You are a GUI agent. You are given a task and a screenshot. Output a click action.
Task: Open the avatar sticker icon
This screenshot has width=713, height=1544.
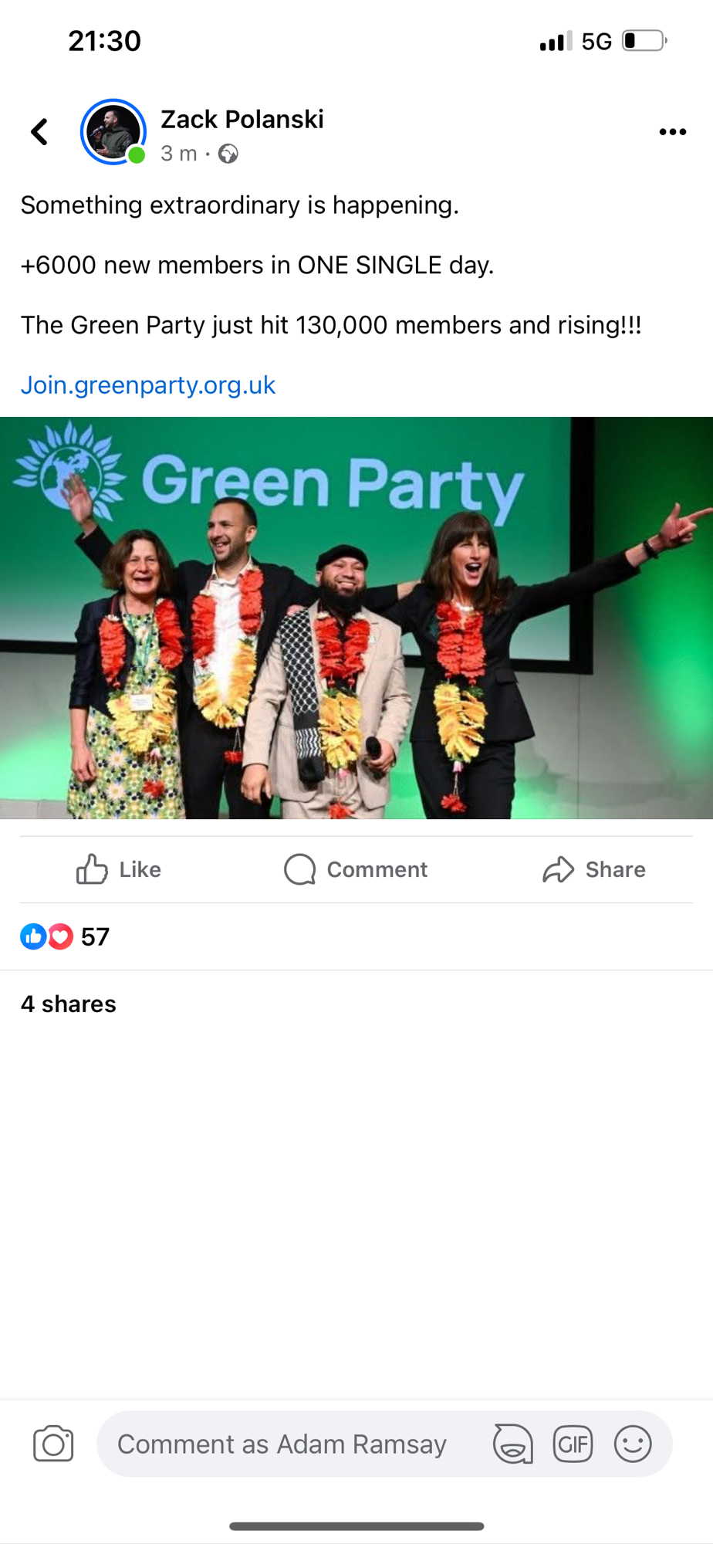pyautogui.click(x=513, y=1444)
